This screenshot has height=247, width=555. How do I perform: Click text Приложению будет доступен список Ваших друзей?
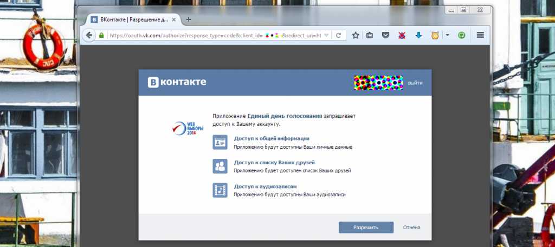click(292, 171)
